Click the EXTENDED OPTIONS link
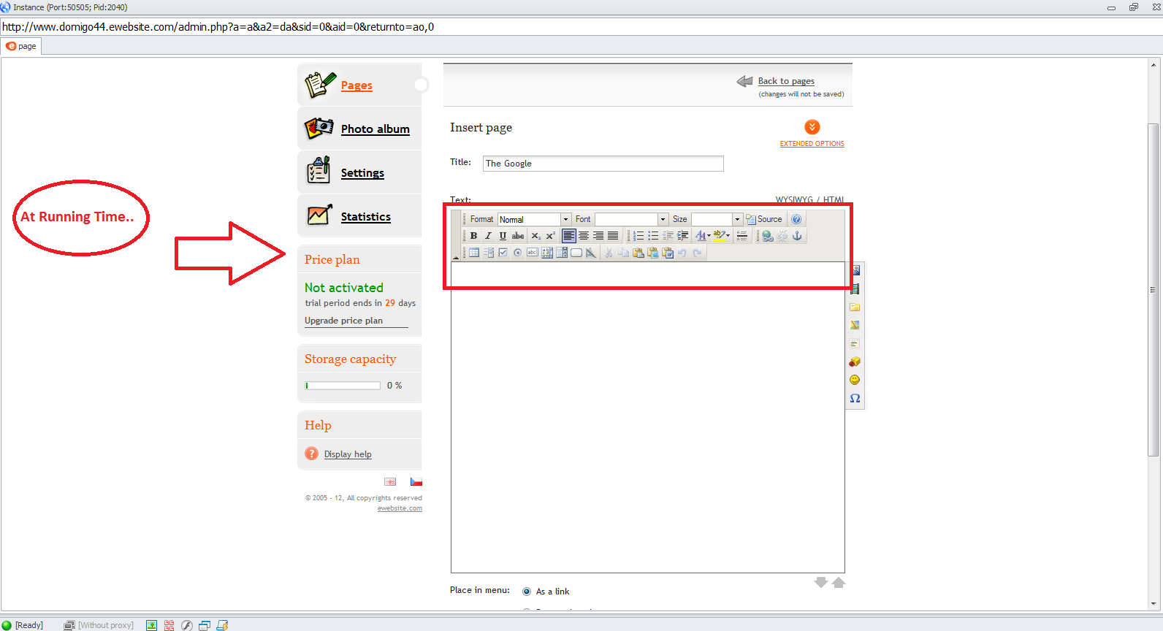This screenshot has width=1163, height=631. pyautogui.click(x=812, y=144)
